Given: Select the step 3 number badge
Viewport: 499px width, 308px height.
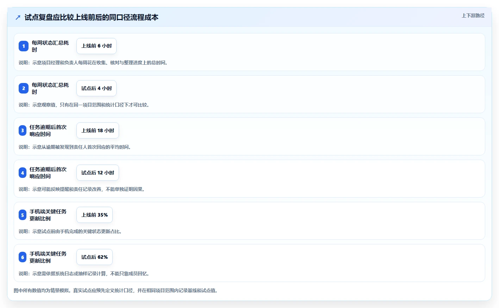Looking at the screenshot, I should (23, 130).
